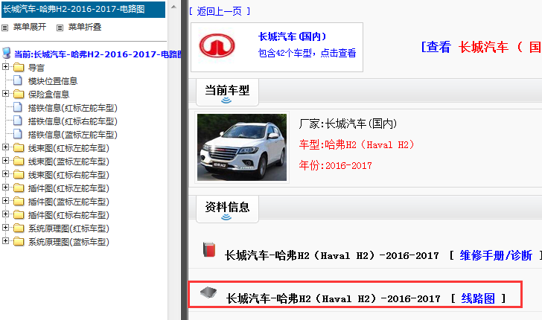Go back via 返回上一页 link
The image size is (542, 320).
pos(220,11)
